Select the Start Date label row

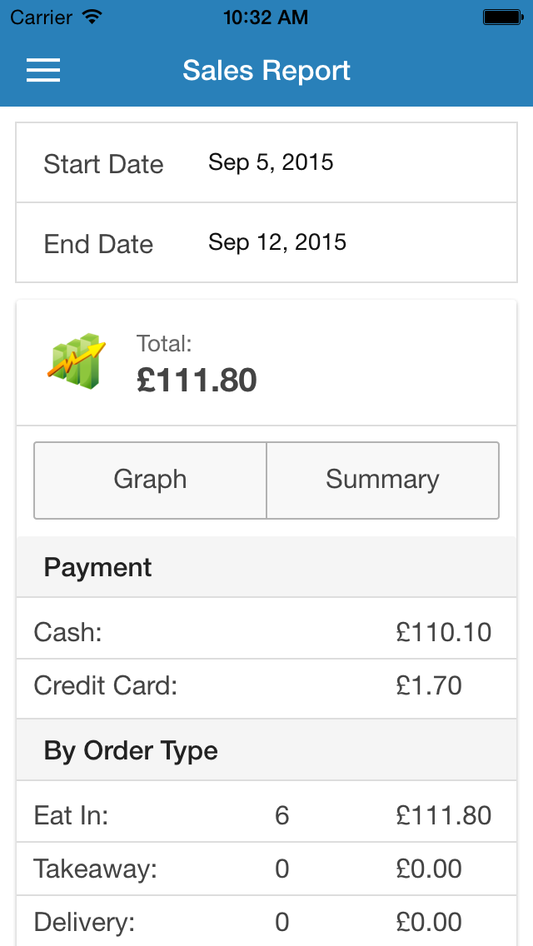point(266,163)
